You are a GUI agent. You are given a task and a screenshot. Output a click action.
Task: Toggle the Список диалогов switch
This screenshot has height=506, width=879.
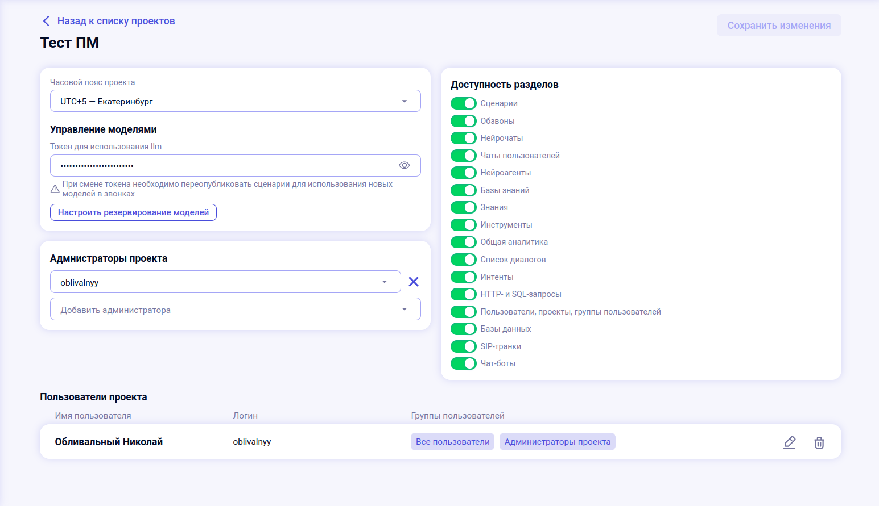point(464,260)
